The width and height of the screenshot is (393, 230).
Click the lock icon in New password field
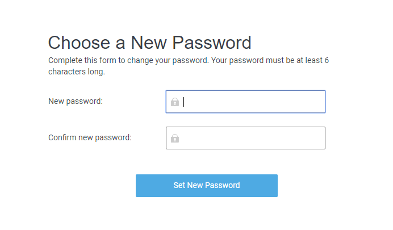click(175, 102)
